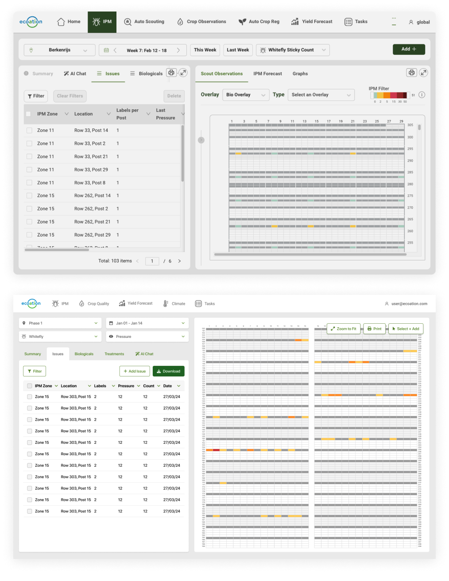Go to Yield Forecast in top navbar
This screenshot has width=449, height=581.
point(312,22)
